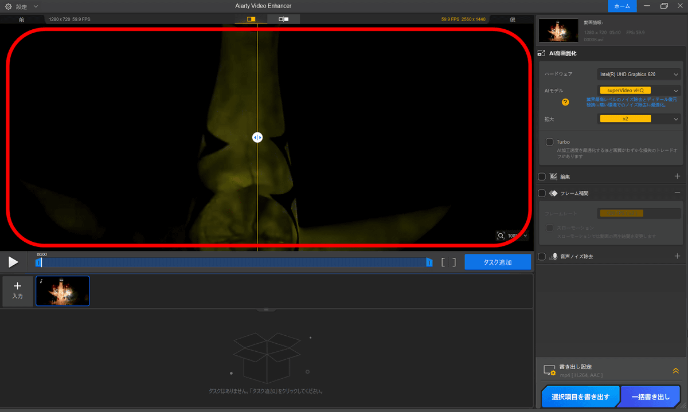The image size is (688, 412).
Task: Select the imported video thumbnail in list
Action: click(62, 291)
